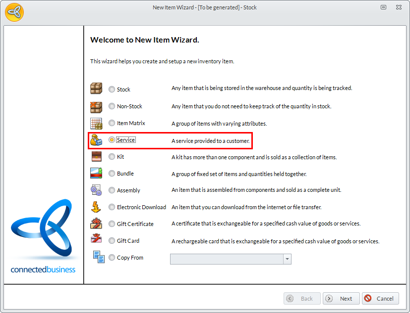Pick the Assembly radio button
The width and height of the screenshot is (410, 313).
pyautogui.click(x=112, y=190)
